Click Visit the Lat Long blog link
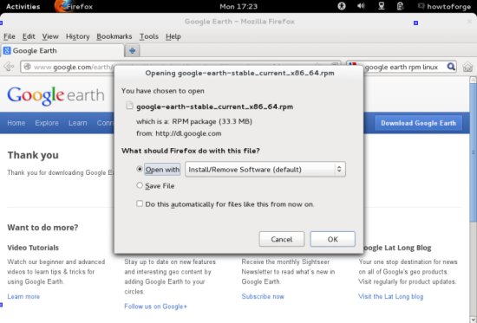This screenshot has width=477, height=323. 390,296
